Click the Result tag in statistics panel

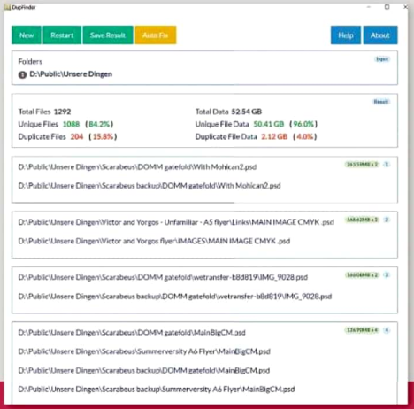click(x=381, y=102)
